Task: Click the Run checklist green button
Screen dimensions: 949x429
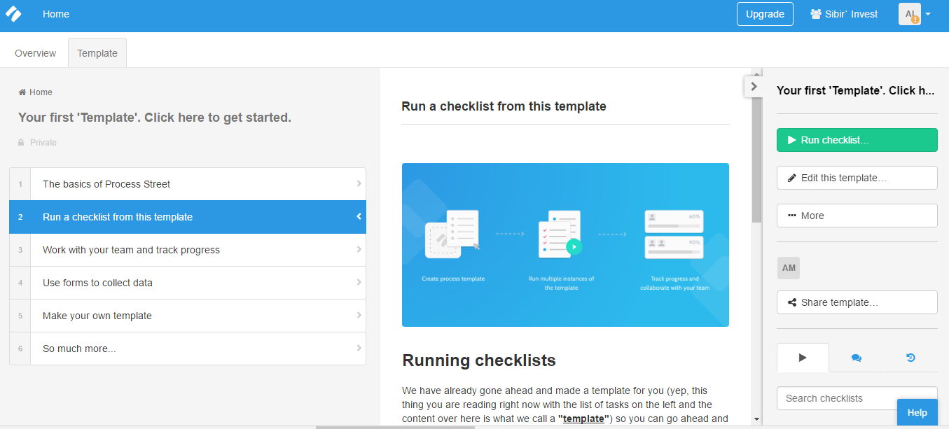Action: [857, 140]
